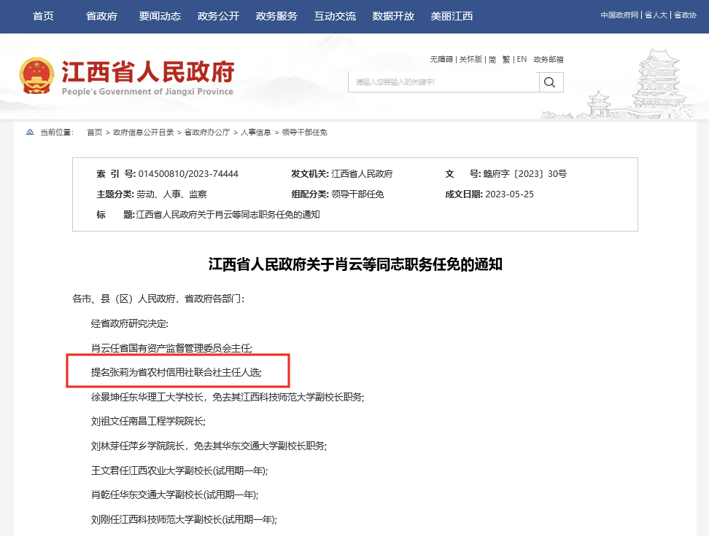Click the line 肖乾任华东交通大学副校长
709x536 pixels.
(x=174, y=495)
